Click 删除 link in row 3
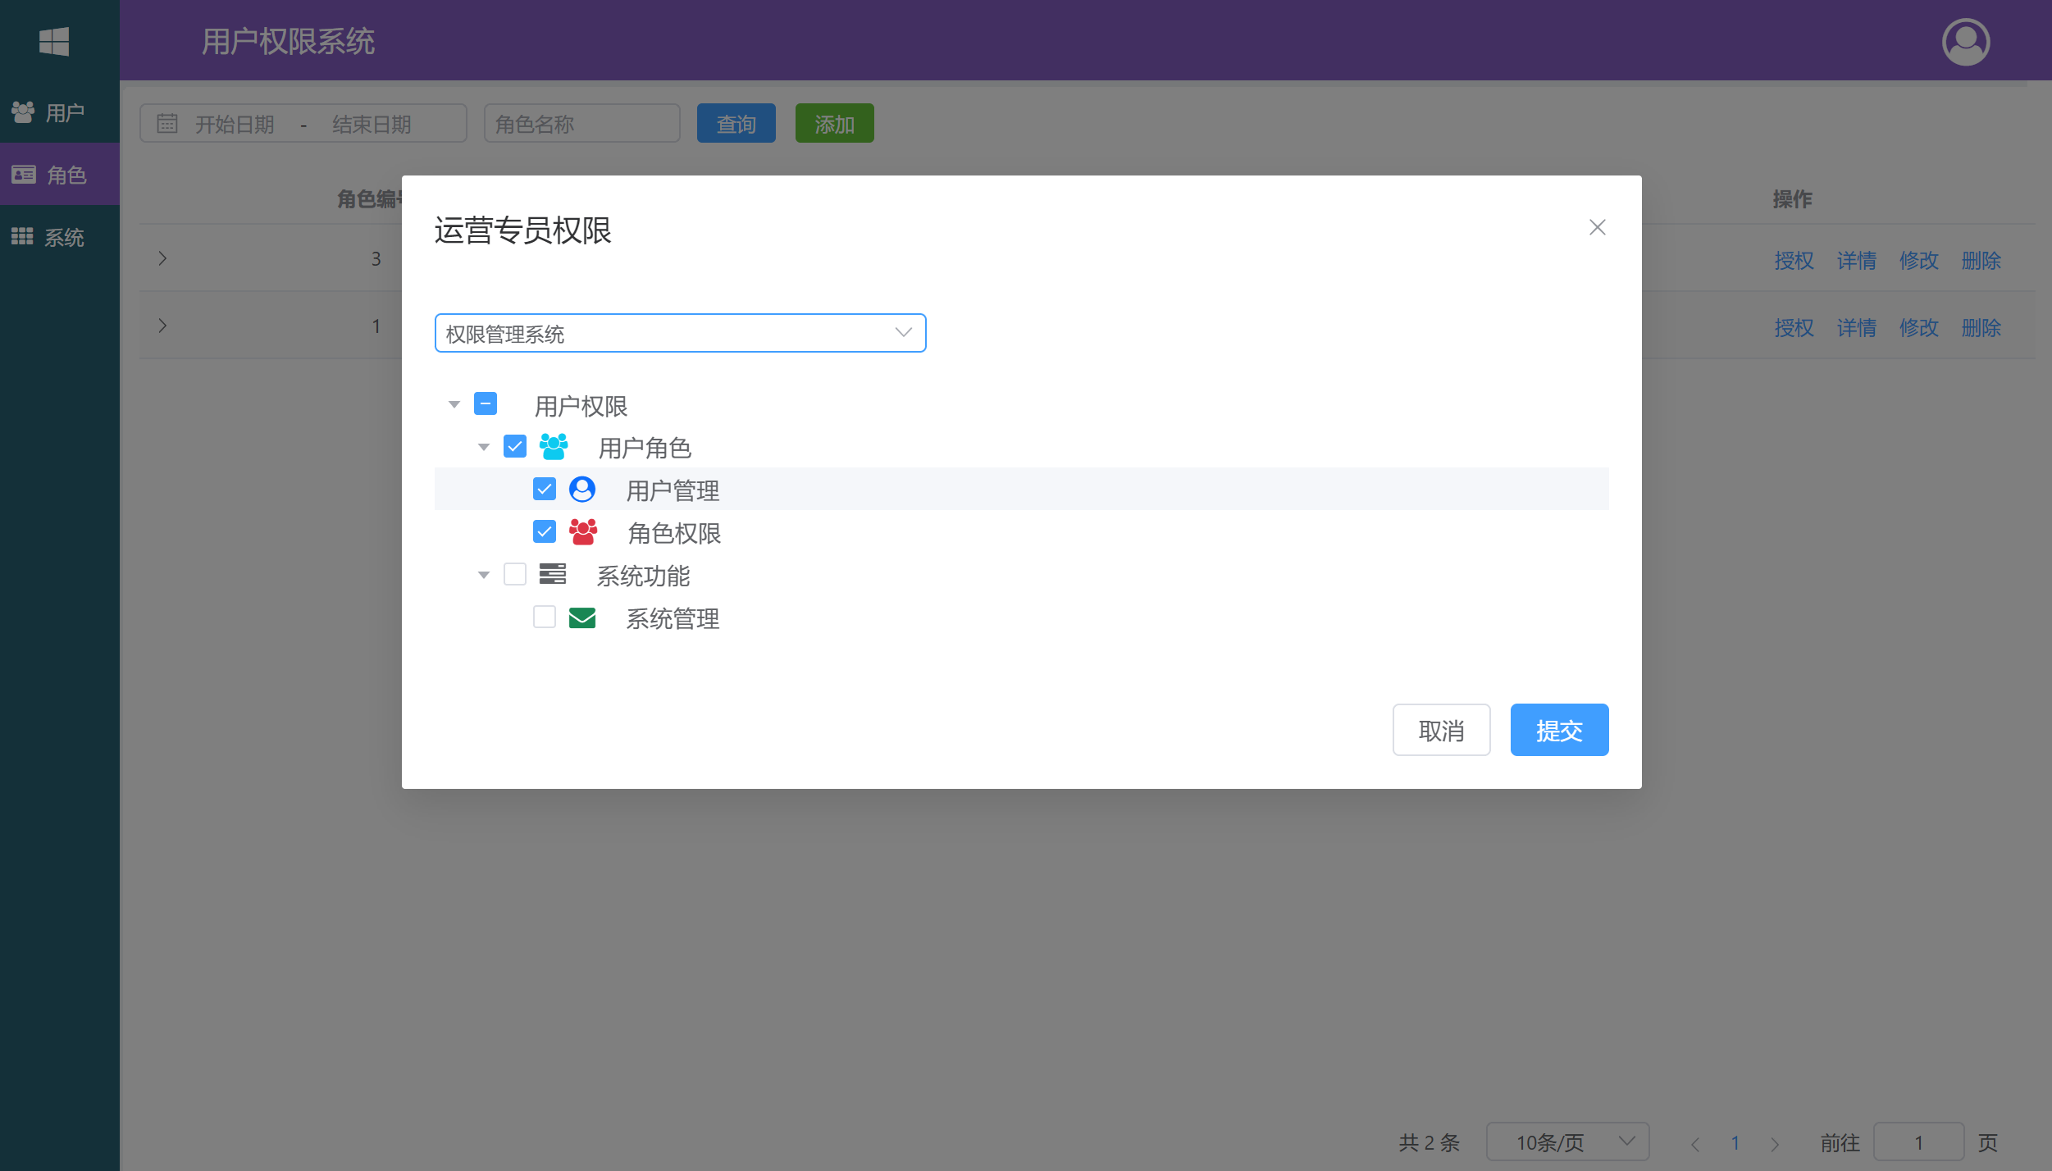 pyautogui.click(x=1981, y=261)
